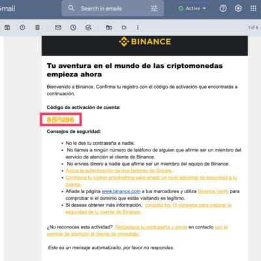Open Gmail settings gear
This screenshot has width=261, height=261.
click(238, 8)
